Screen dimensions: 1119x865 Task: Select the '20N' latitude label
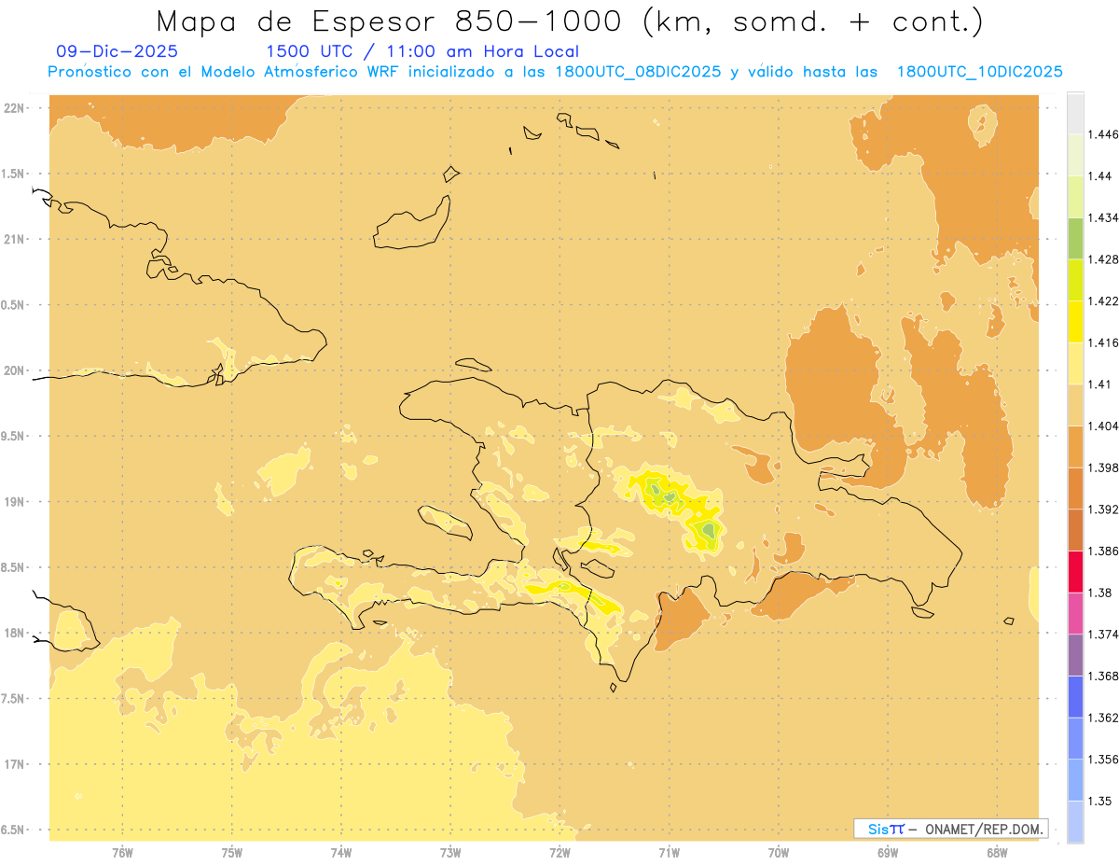click(15, 370)
